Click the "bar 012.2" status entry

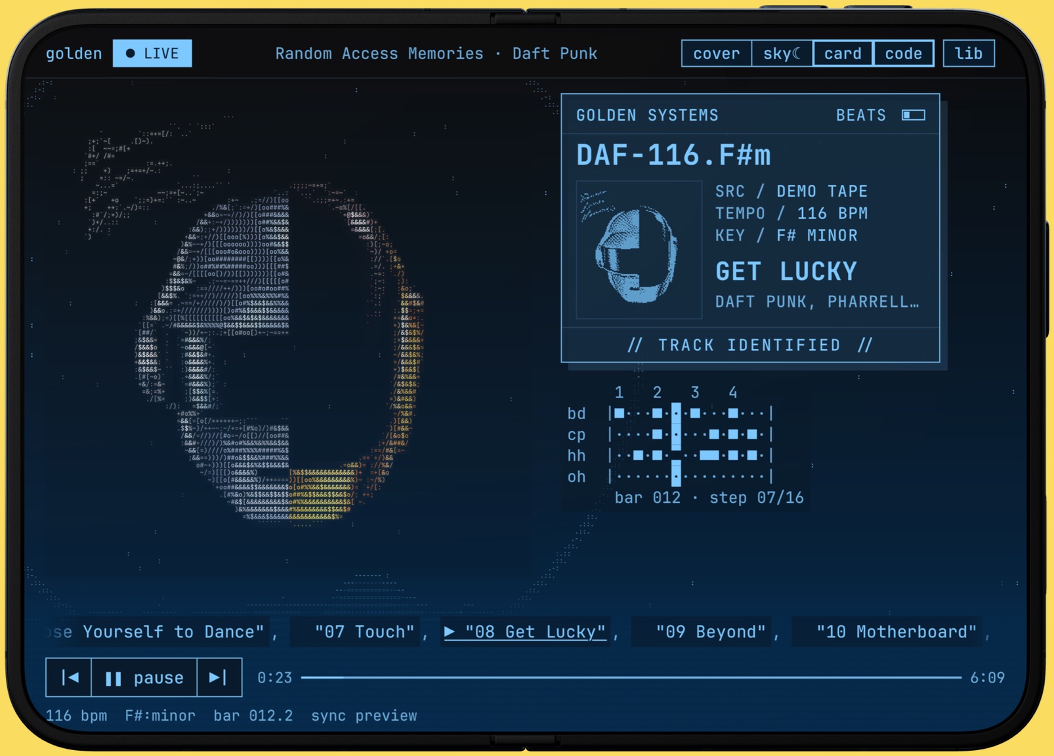pos(253,715)
